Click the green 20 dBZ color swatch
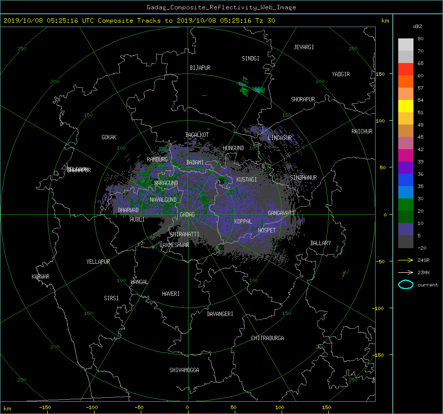 pos(406,205)
